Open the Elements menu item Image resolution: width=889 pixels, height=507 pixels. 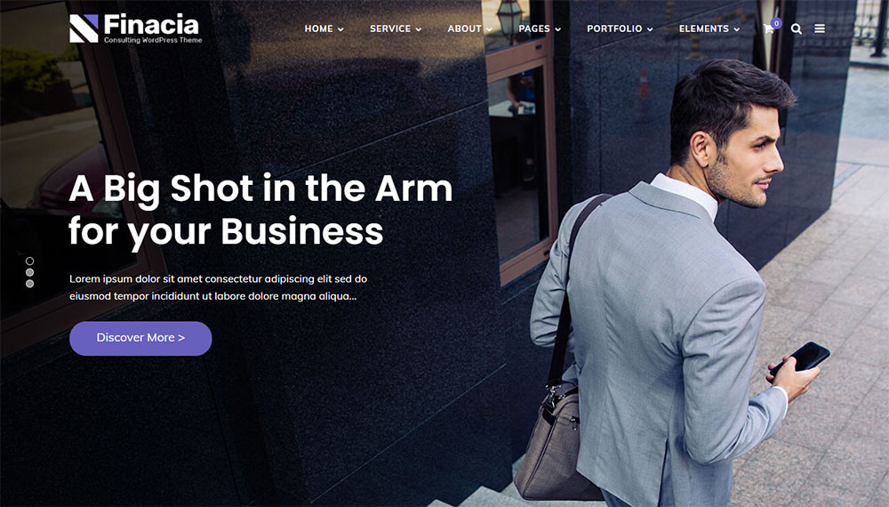pos(703,28)
